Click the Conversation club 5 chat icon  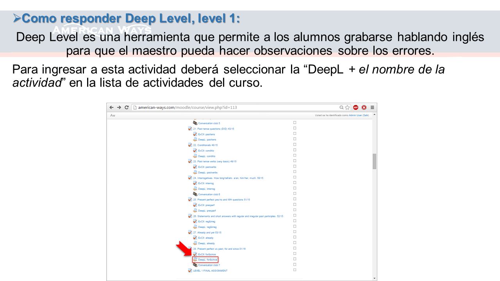[195, 123]
